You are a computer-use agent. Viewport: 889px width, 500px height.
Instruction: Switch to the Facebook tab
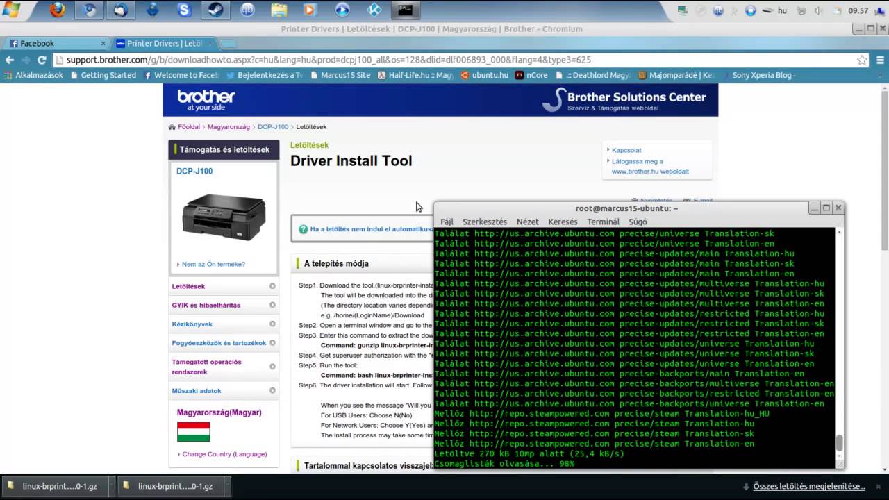tap(56, 43)
